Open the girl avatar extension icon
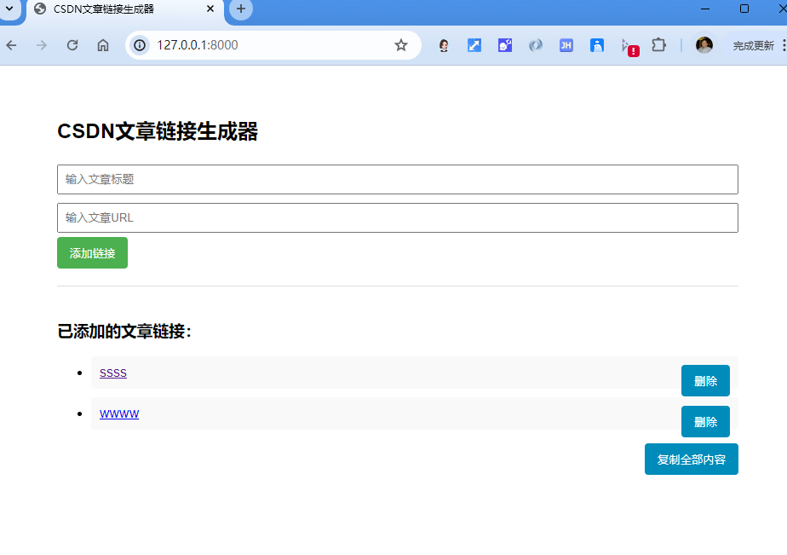 (444, 45)
